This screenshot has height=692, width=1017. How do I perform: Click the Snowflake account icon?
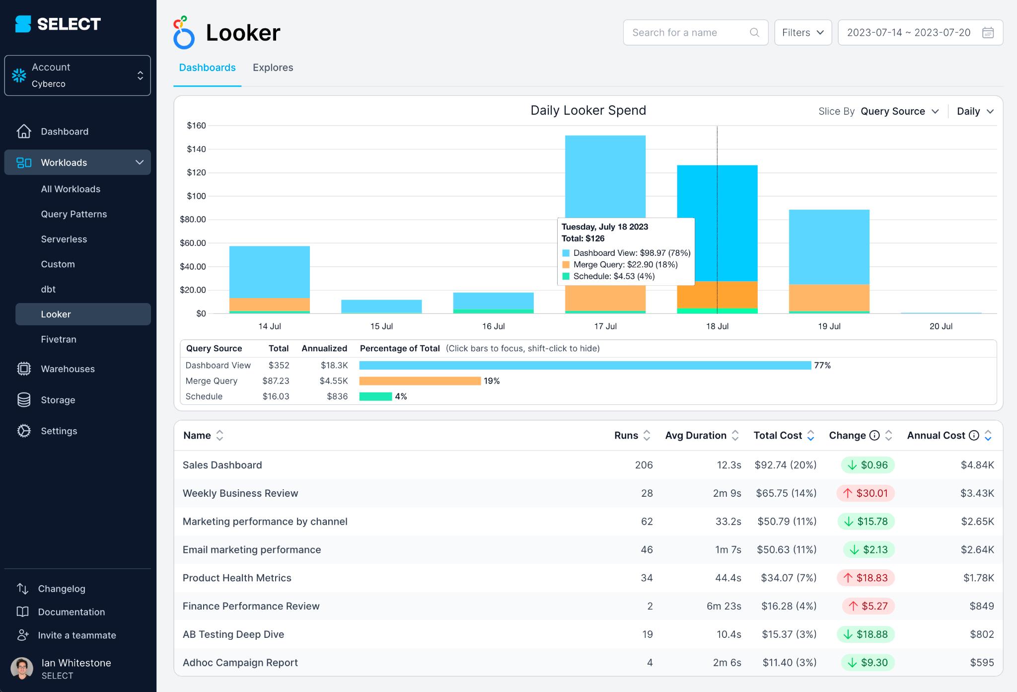click(19, 76)
